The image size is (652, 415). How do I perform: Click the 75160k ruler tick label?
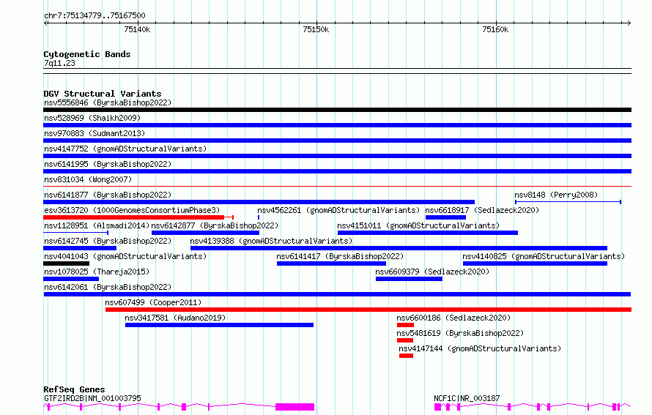[x=495, y=29]
